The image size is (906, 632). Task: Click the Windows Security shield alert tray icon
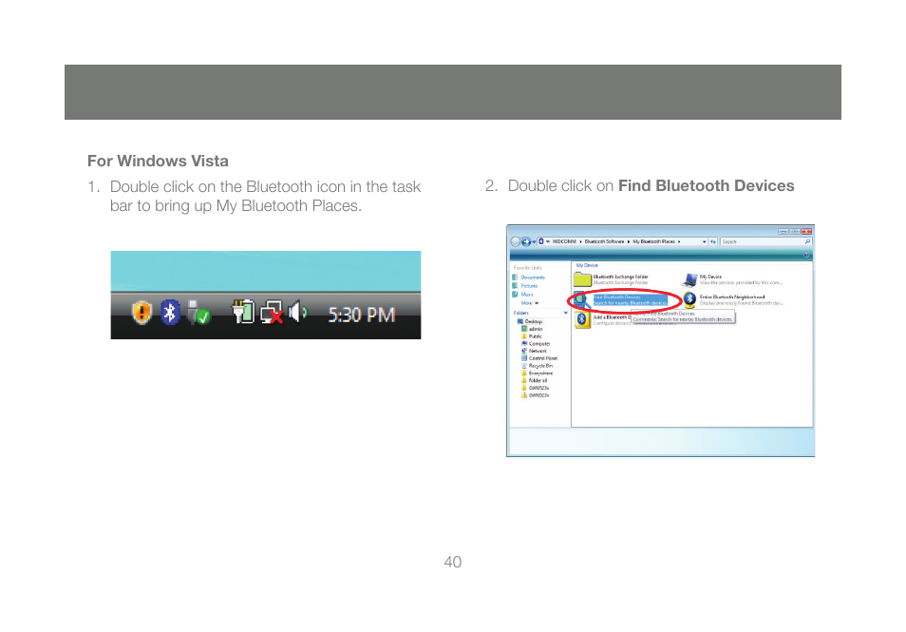point(142,313)
